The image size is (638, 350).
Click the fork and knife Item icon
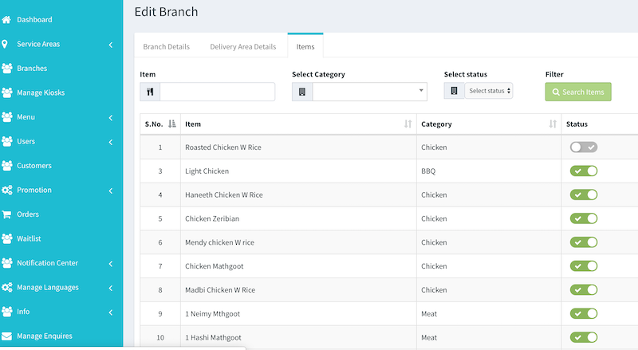point(150,92)
